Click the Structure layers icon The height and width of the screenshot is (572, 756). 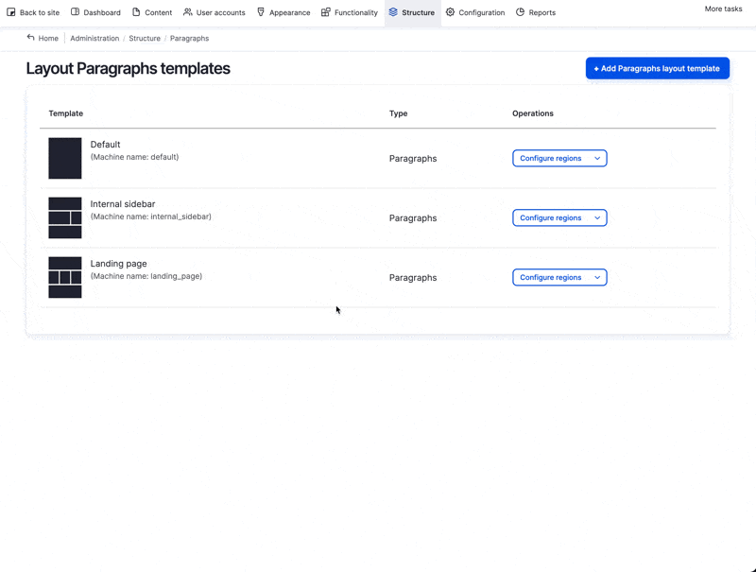393,12
